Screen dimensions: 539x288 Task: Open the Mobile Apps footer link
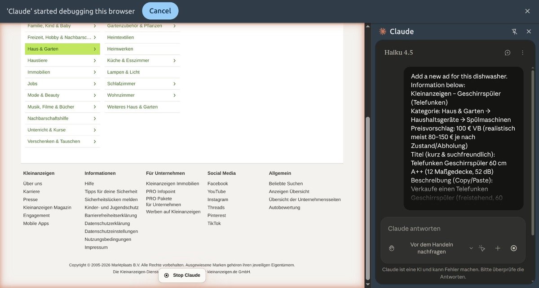(36, 223)
